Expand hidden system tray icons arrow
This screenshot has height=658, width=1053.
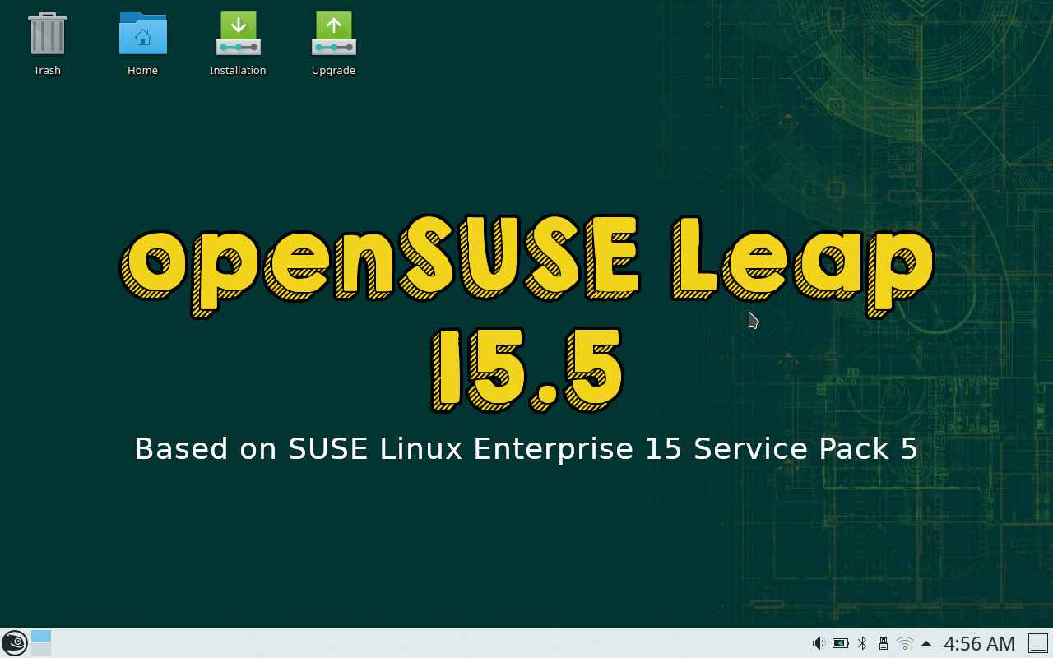coord(926,643)
